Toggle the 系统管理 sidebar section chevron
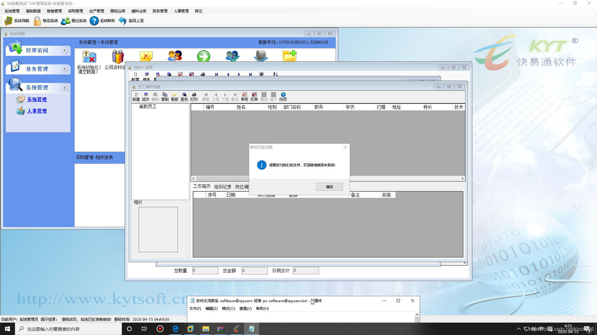This screenshot has width=597, height=335. [x=65, y=88]
